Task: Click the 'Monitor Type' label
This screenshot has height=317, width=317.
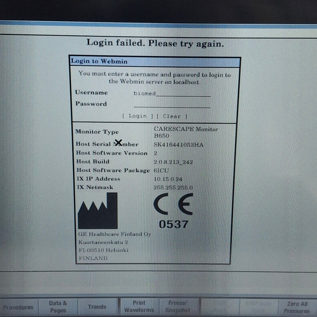Action: pyautogui.click(x=97, y=132)
